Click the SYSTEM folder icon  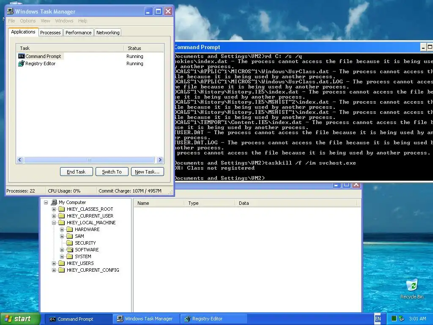(70, 256)
